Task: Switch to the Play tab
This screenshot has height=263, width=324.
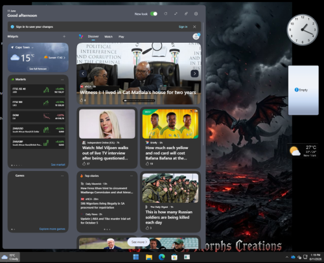Action: pos(121,37)
